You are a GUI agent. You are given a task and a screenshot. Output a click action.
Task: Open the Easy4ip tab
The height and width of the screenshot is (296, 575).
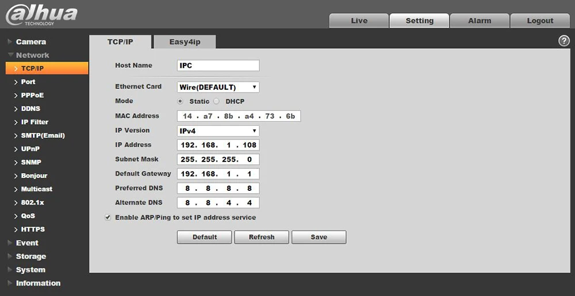point(185,42)
